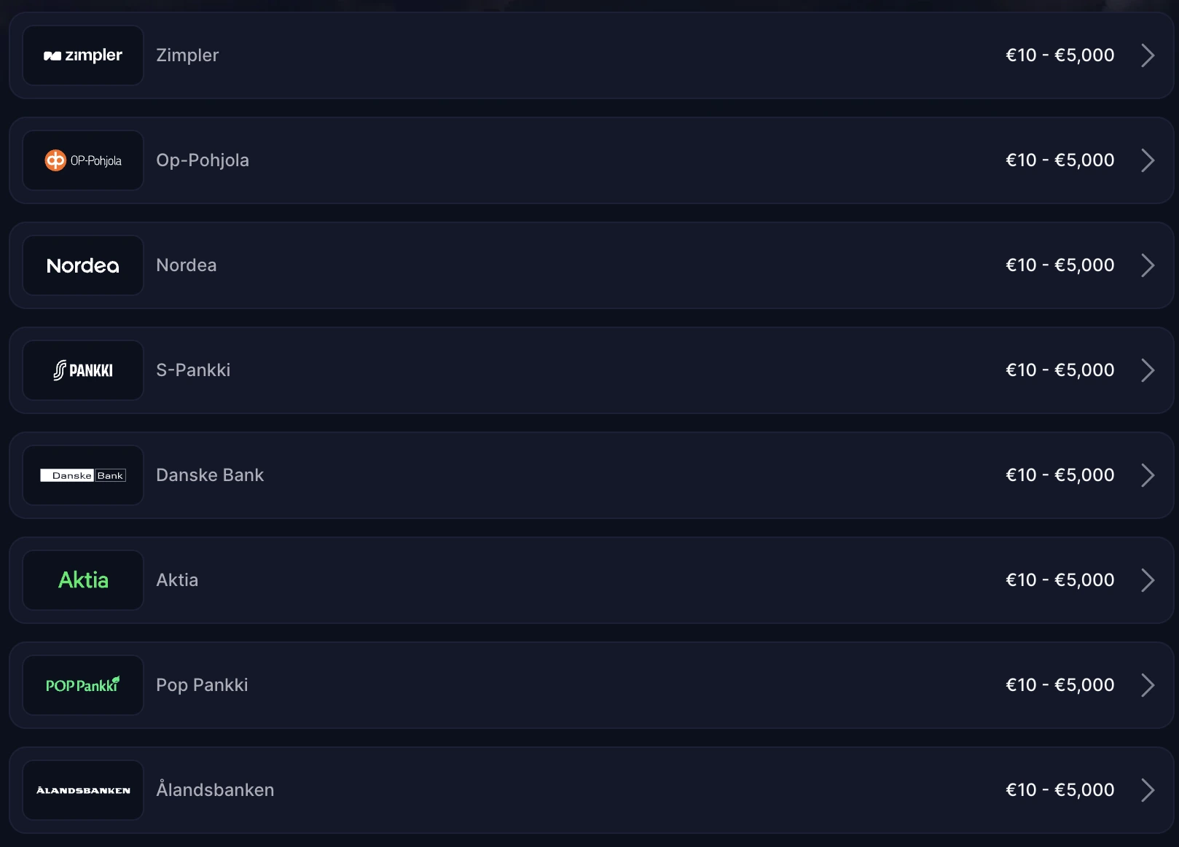Viewport: 1179px width, 847px height.
Task: Click the Danske Bank logo
Action: pyautogui.click(x=82, y=475)
